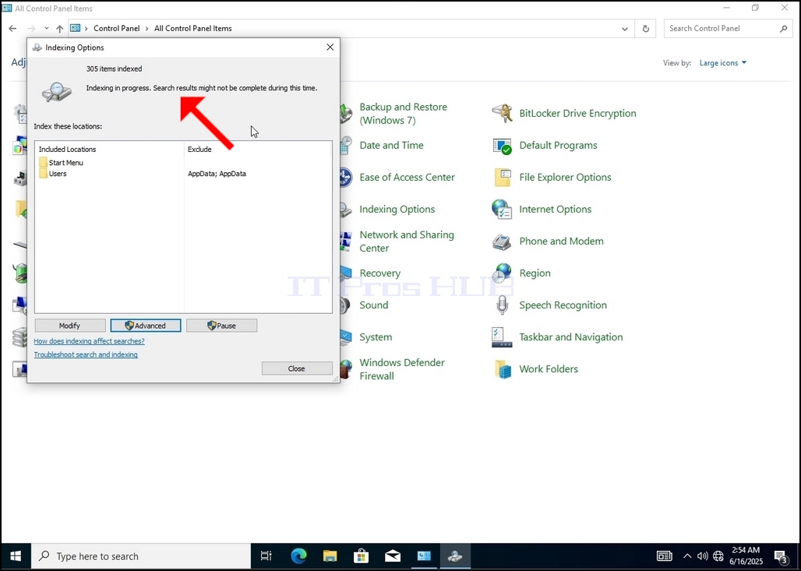
Task: Show hidden system tray icons
Action: [x=687, y=556]
